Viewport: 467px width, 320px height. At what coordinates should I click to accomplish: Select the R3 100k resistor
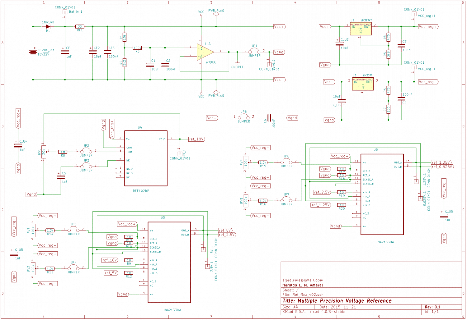137,48
